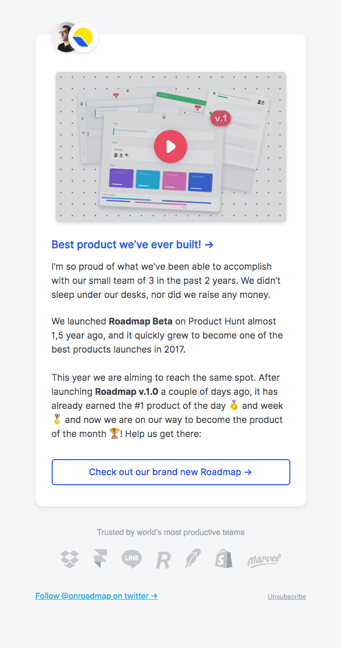The height and width of the screenshot is (648, 341).
Task: Click the pink card in the video thumbnail
Action: pyautogui.click(x=175, y=181)
